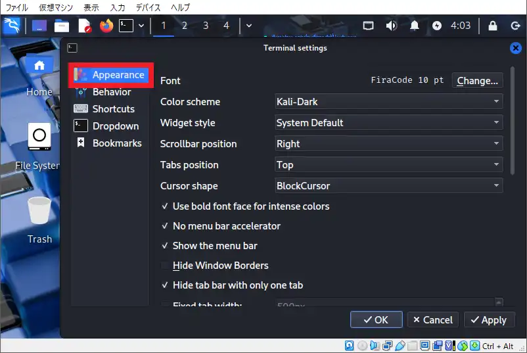The width and height of the screenshot is (527, 353).
Task: Click the Apply button
Action: click(489, 319)
